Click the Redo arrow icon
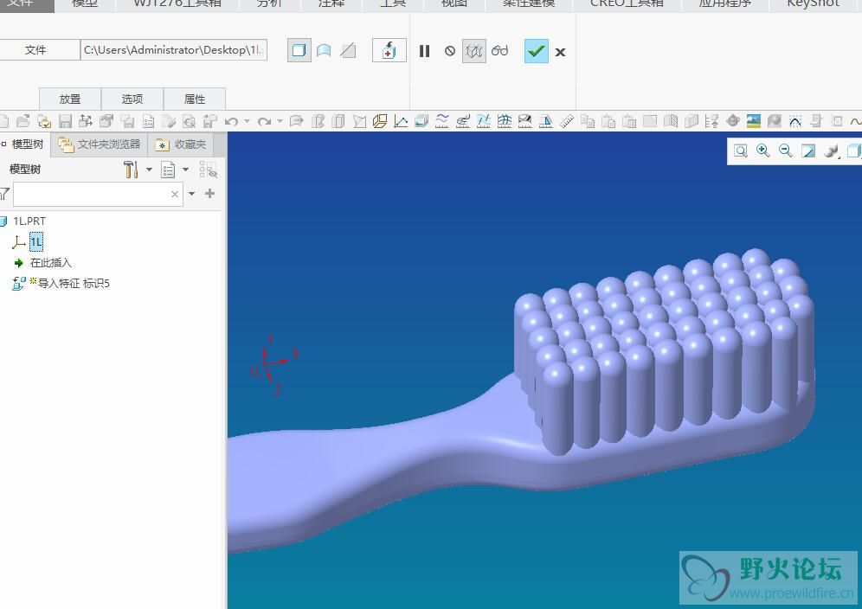 (x=265, y=121)
